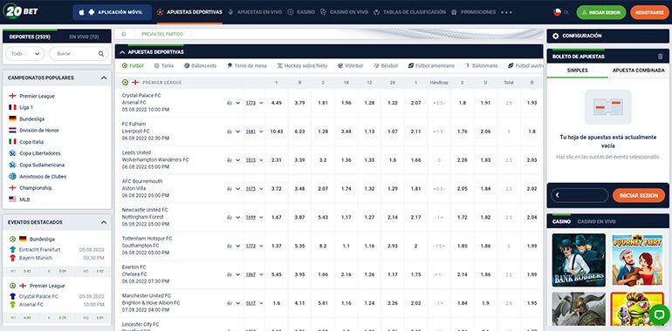672x331 pixels.
Task: Open the Journey Flirt casino game thumbnail
Action: (637, 260)
